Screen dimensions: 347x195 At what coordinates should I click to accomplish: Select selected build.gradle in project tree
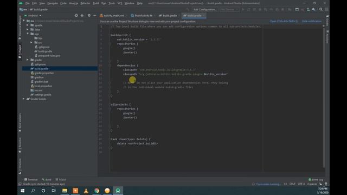point(60,69)
